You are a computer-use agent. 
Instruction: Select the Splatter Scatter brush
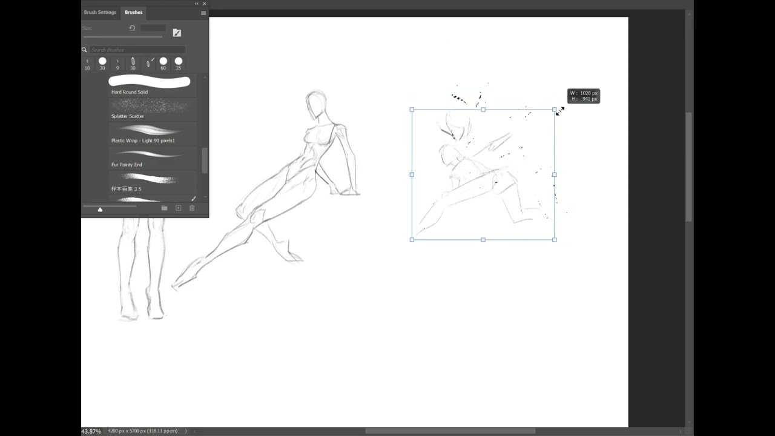153,109
